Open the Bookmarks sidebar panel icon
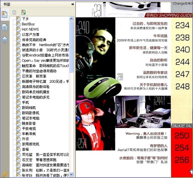The height and width of the screenshot is (178, 193). pos(5,14)
